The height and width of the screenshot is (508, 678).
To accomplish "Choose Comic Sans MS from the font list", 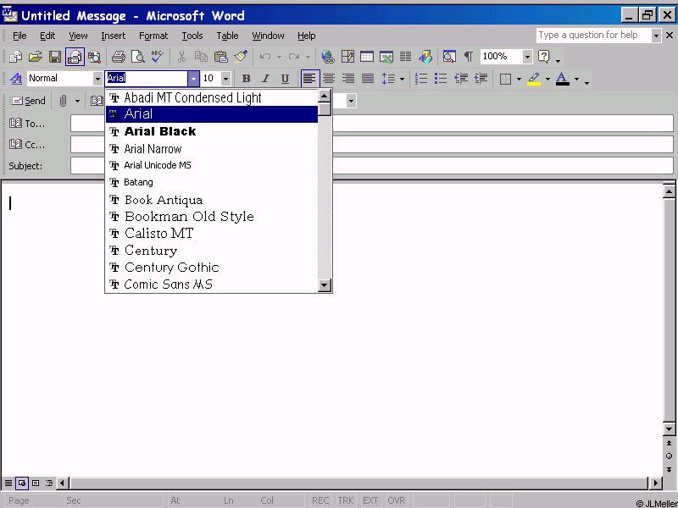I will coord(168,284).
